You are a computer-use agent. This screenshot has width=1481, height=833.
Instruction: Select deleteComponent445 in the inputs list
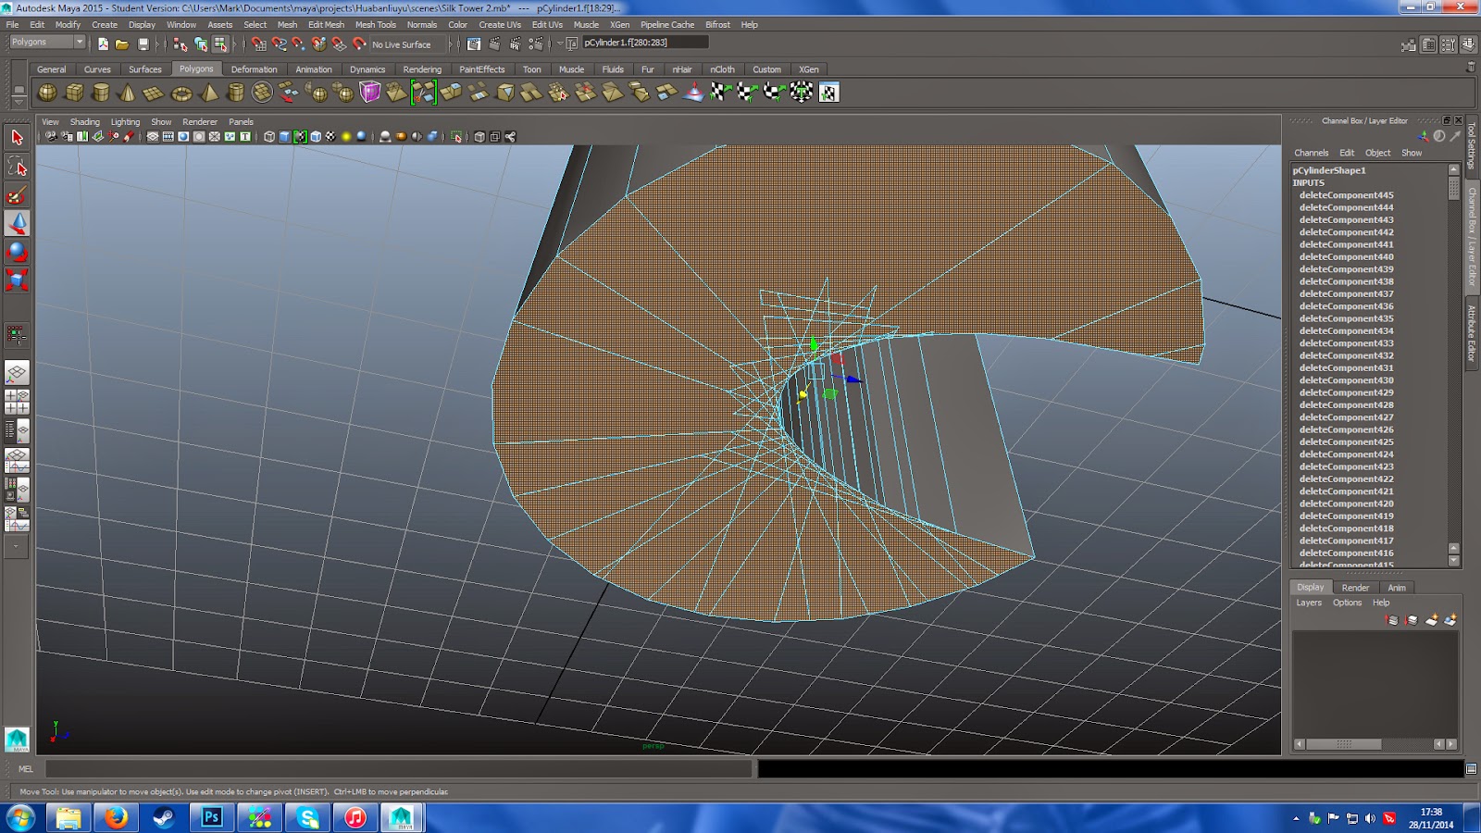pyautogui.click(x=1346, y=195)
